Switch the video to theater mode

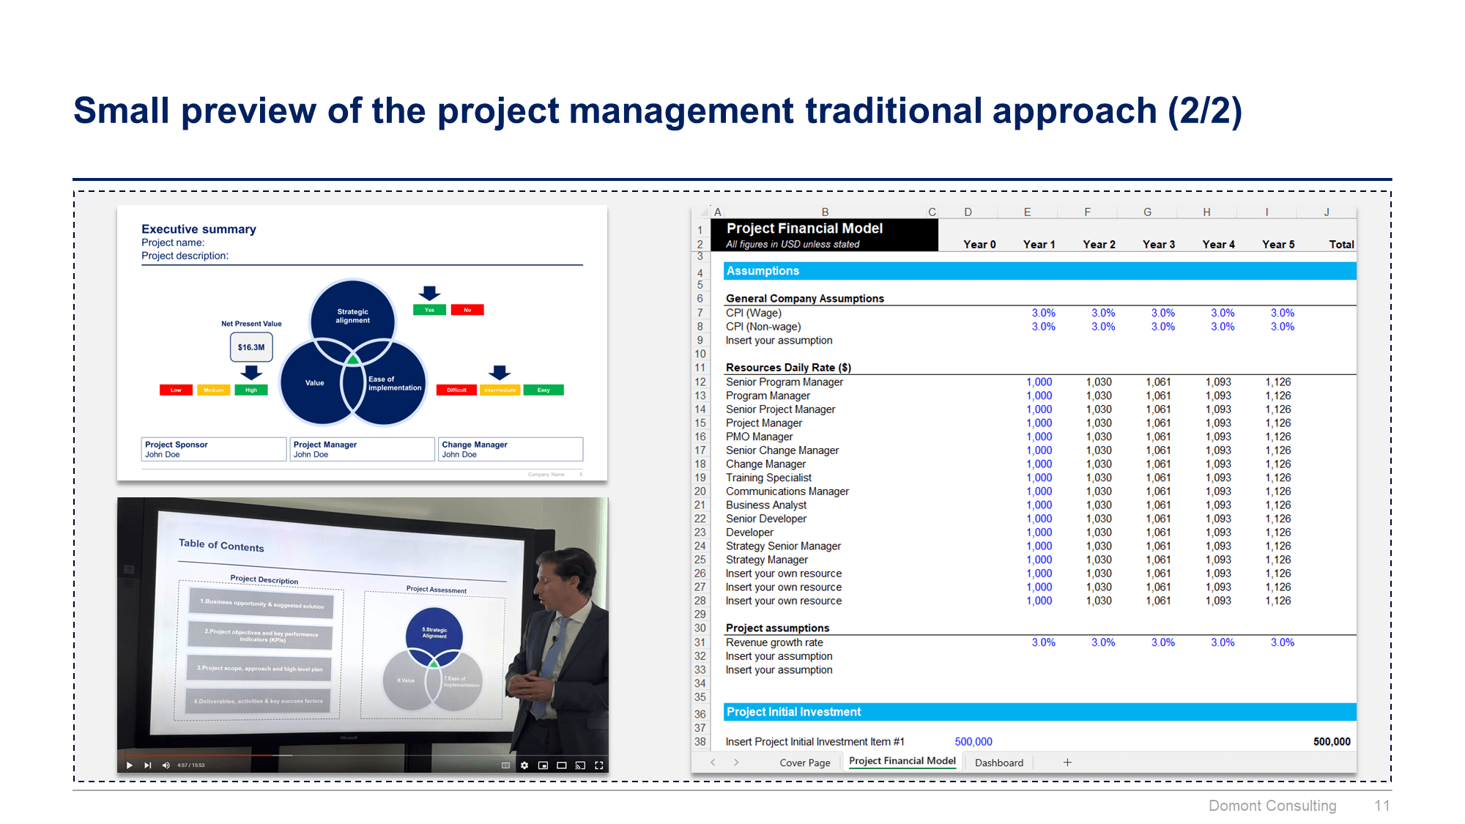[561, 765]
